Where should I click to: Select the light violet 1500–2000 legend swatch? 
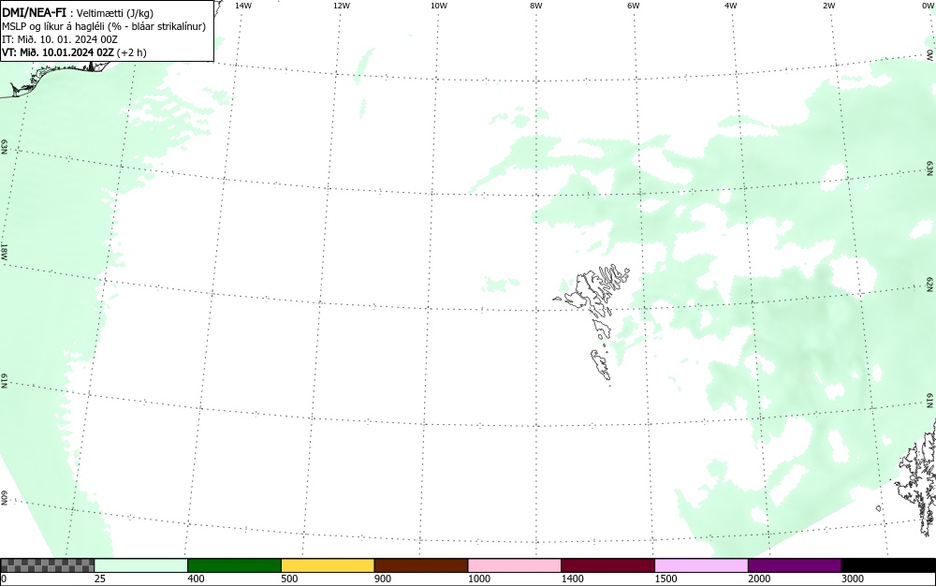(x=701, y=565)
